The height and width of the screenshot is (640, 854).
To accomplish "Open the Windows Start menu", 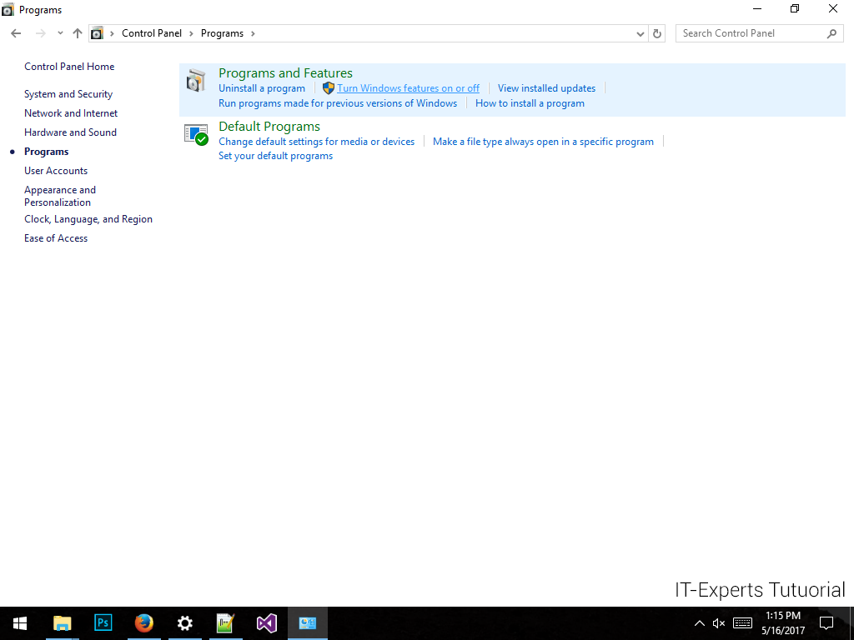I will tap(20, 622).
